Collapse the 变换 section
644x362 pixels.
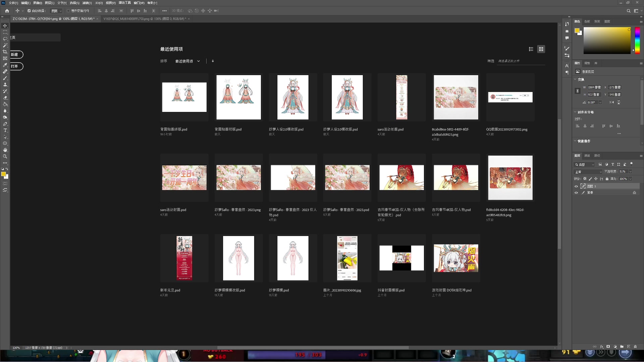pos(575,79)
